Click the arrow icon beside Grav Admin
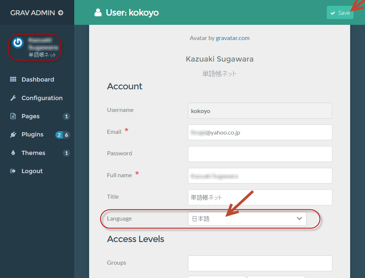Screen dimensions: 365x278 coord(61,13)
